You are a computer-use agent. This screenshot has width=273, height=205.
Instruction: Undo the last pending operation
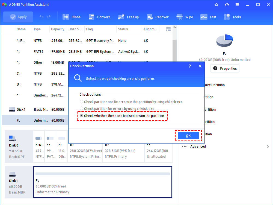tap(41, 17)
